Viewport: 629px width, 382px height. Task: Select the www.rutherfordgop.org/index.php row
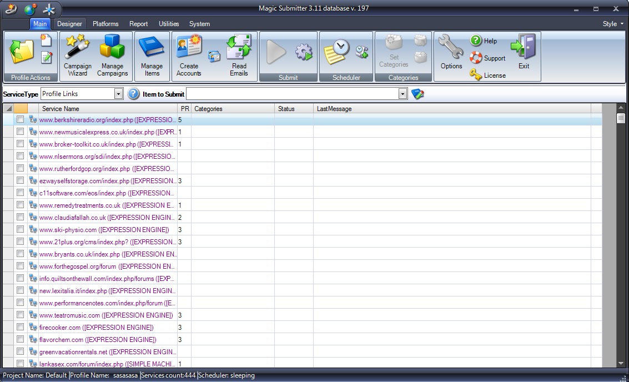303,168
